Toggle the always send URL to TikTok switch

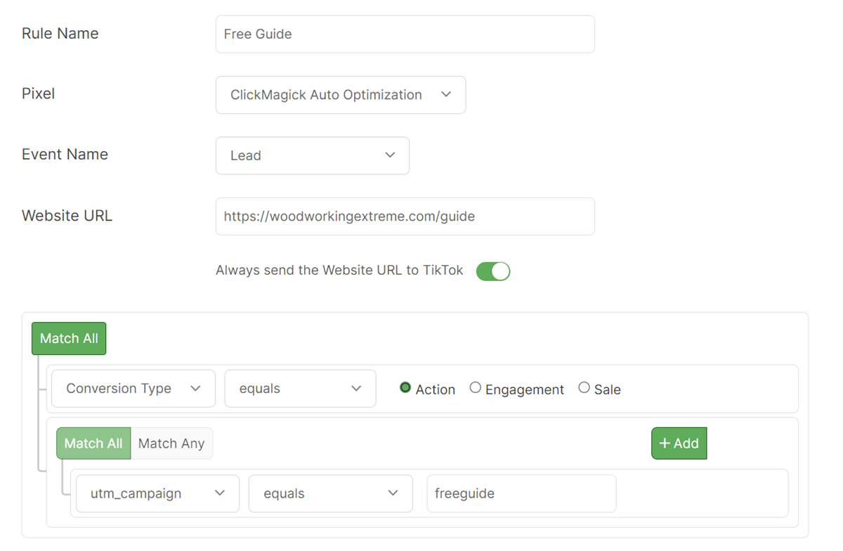click(x=493, y=271)
